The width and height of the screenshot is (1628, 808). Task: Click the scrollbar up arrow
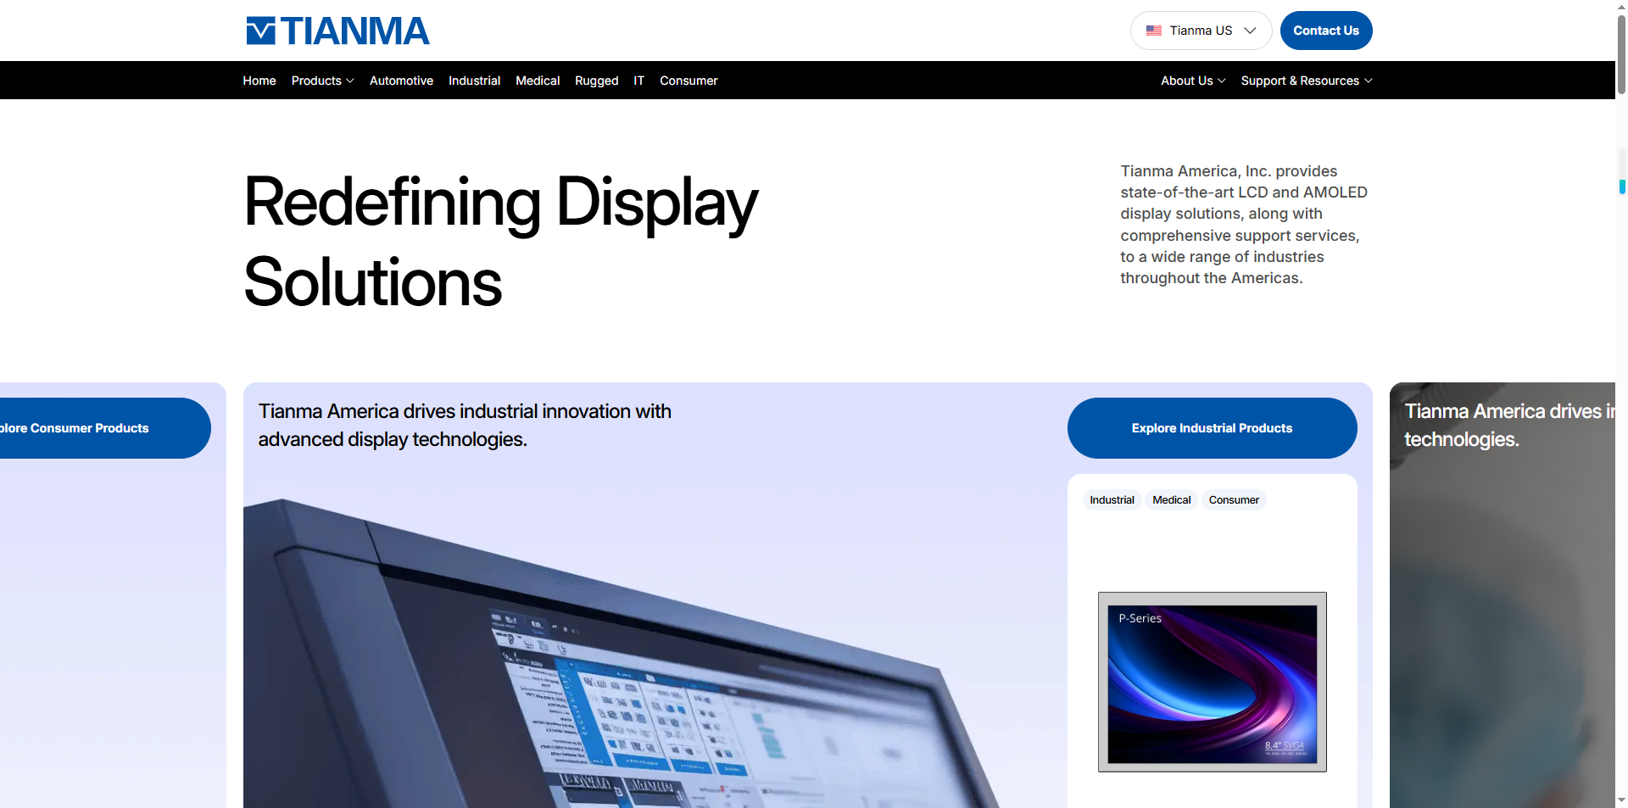[x=1621, y=7]
